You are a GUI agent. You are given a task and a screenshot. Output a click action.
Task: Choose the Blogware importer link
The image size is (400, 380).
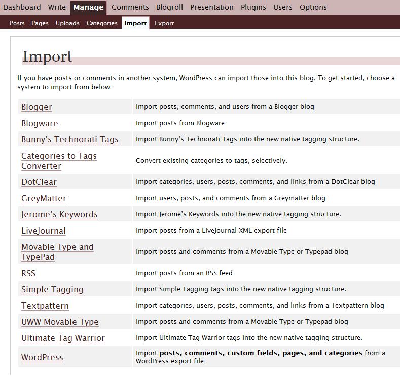(x=40, y=123)
